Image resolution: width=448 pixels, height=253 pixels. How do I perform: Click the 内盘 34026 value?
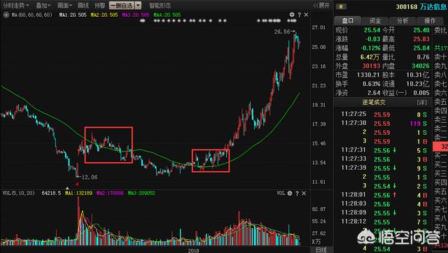click(x=421, y=66)
